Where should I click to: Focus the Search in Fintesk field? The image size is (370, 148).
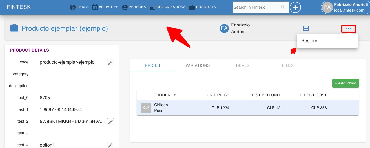(x=256, y=7)
